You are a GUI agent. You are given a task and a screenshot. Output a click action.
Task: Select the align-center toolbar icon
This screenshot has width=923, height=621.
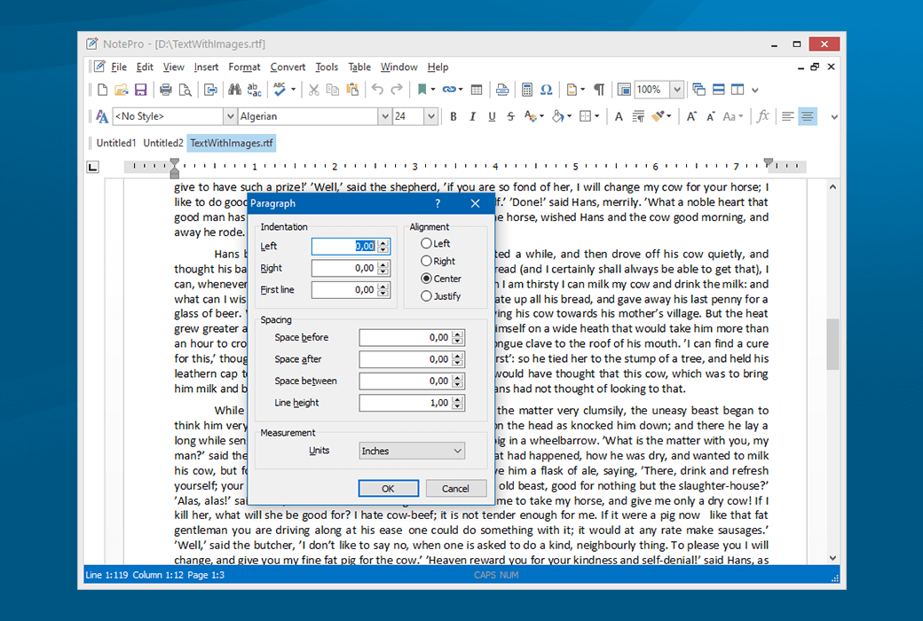tap(808, 116)
